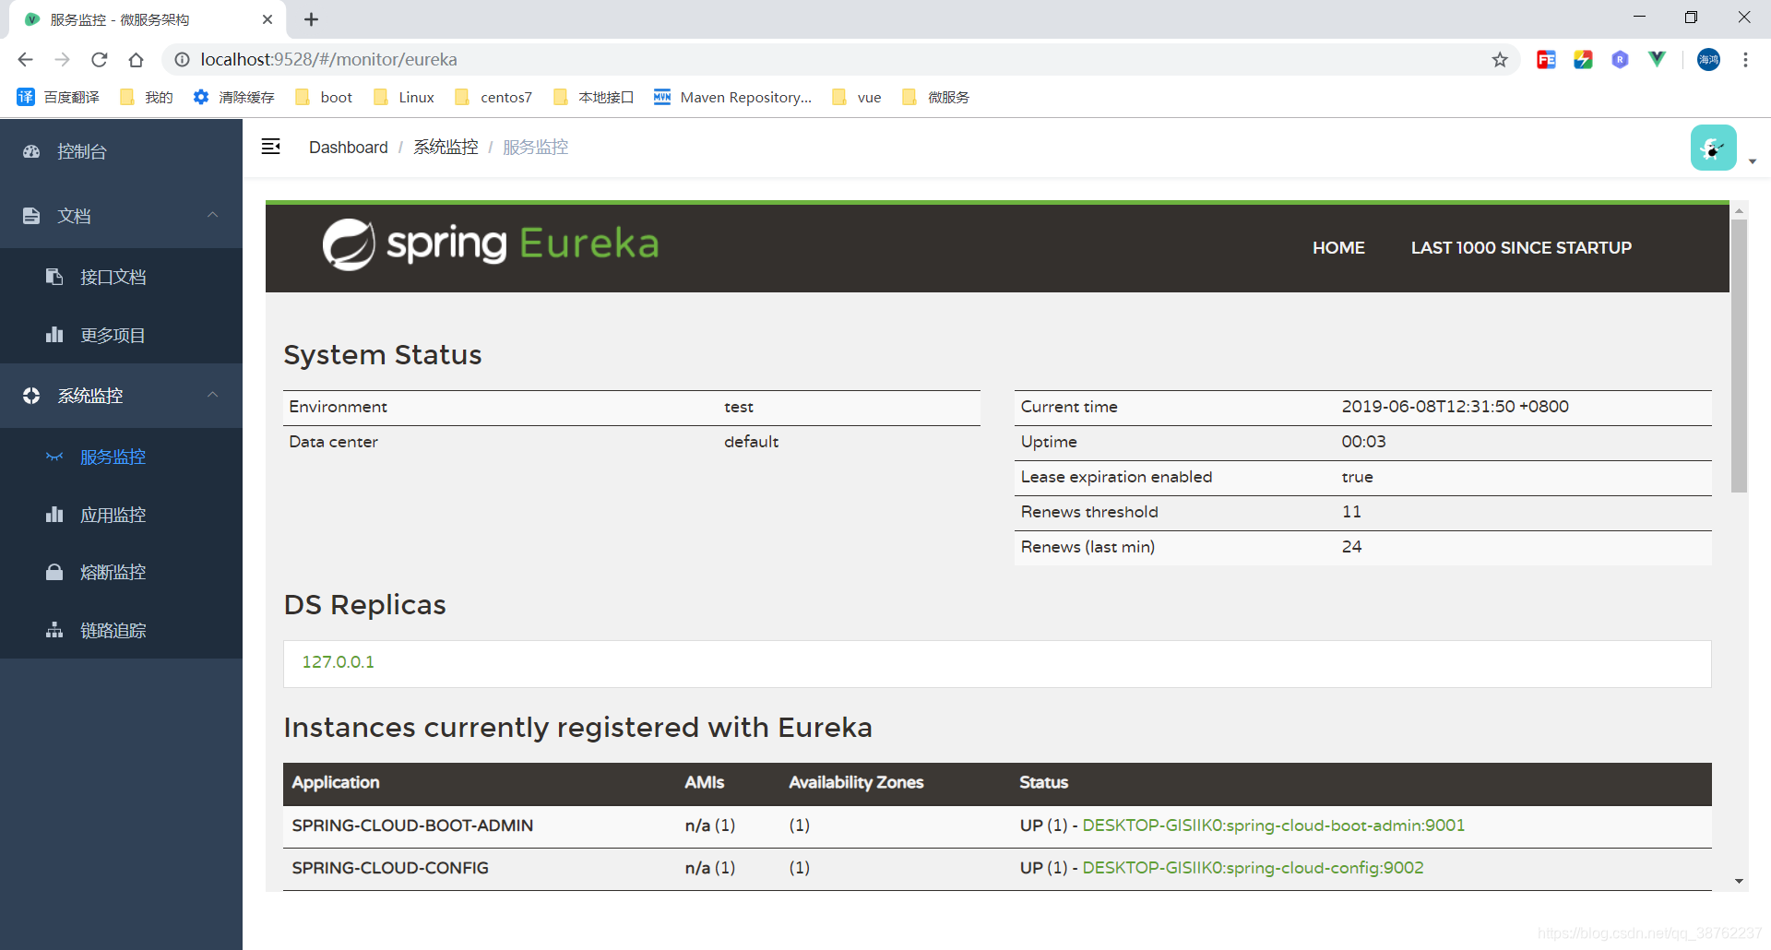
Task: Bookmark this page with star icon
Action: tap(1500, 60)
